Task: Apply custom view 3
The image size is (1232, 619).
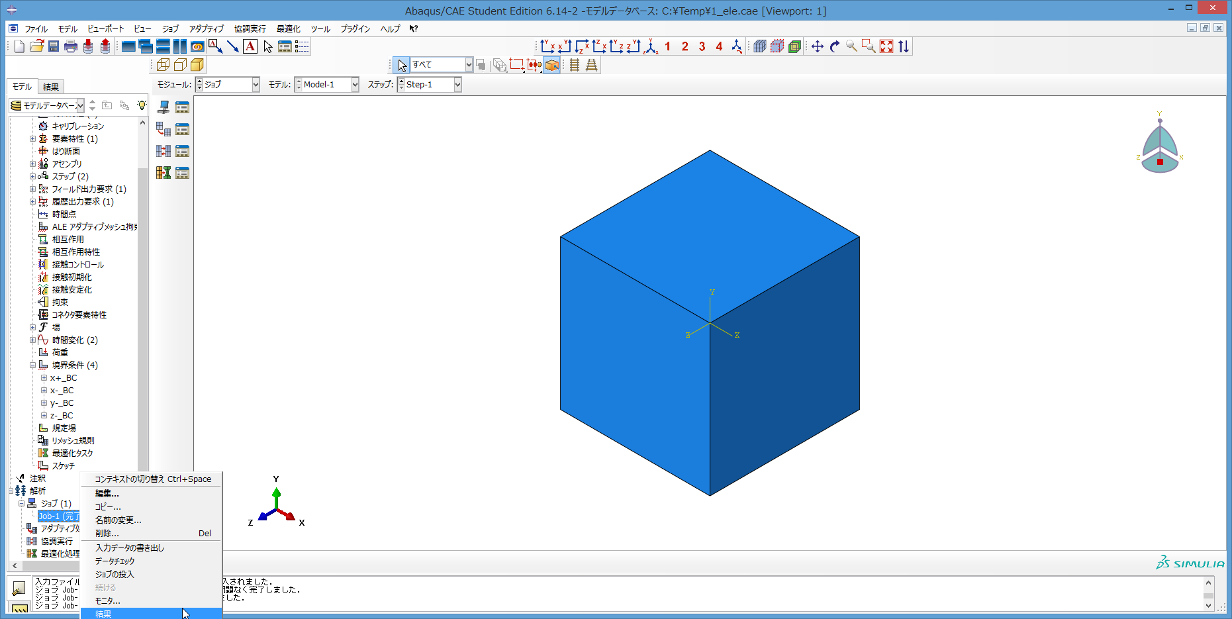Action: 702,46
